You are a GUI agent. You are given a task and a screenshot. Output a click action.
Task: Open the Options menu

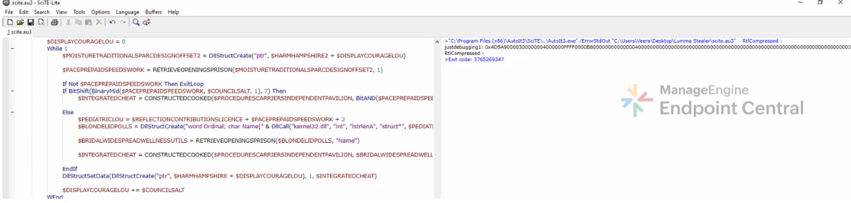[x=100, y=12]
